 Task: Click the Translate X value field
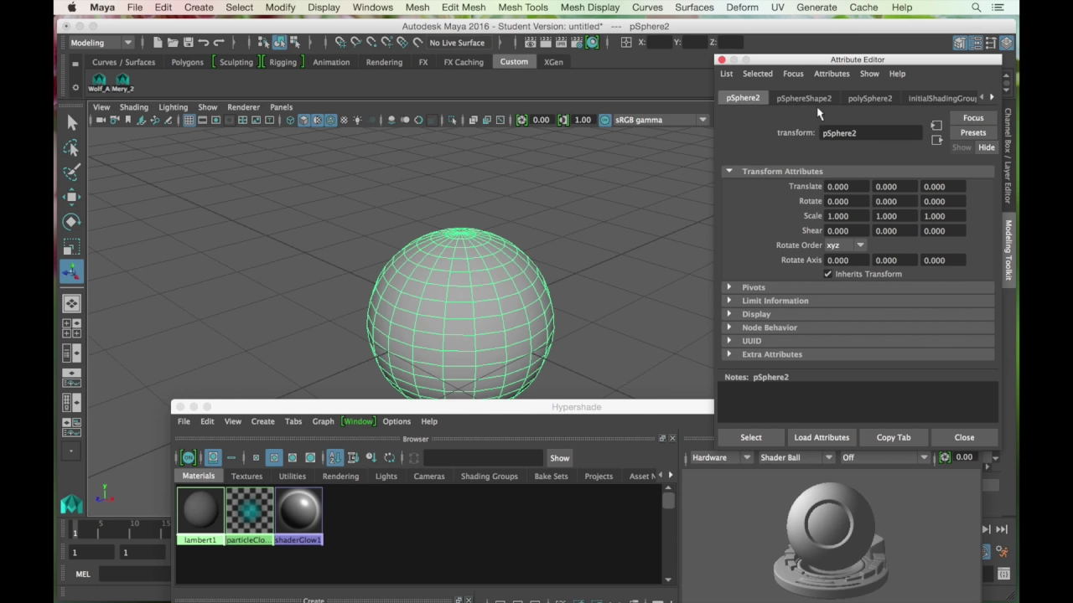click(847, 187)
